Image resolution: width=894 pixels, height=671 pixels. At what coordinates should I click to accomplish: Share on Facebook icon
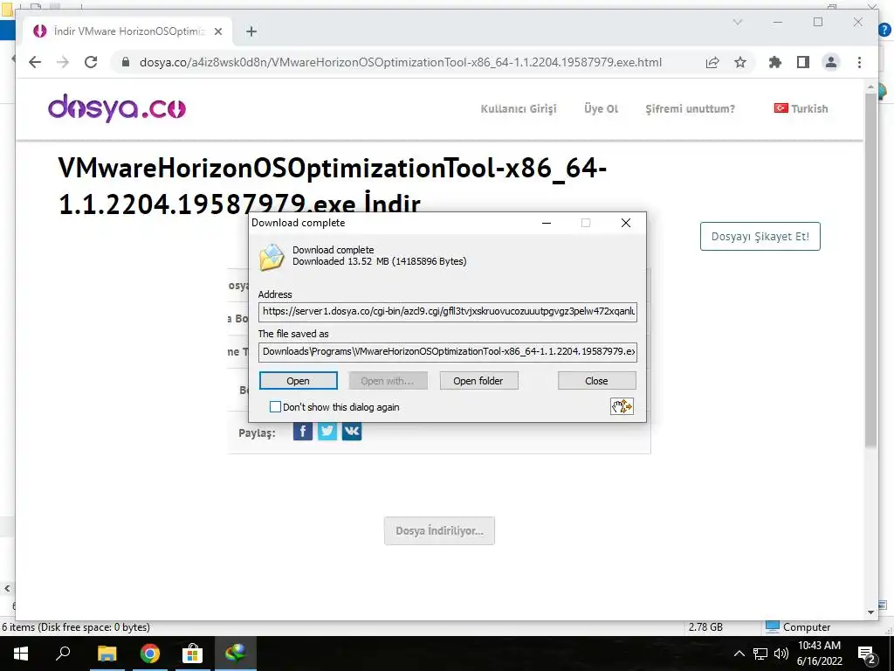tap(303, 432)
